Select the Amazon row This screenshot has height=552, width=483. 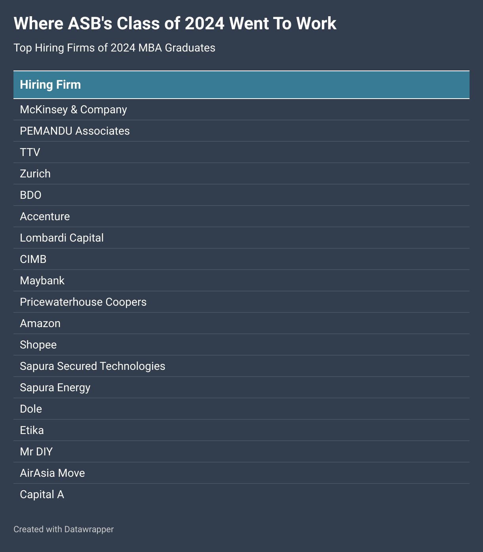point(40,324)
